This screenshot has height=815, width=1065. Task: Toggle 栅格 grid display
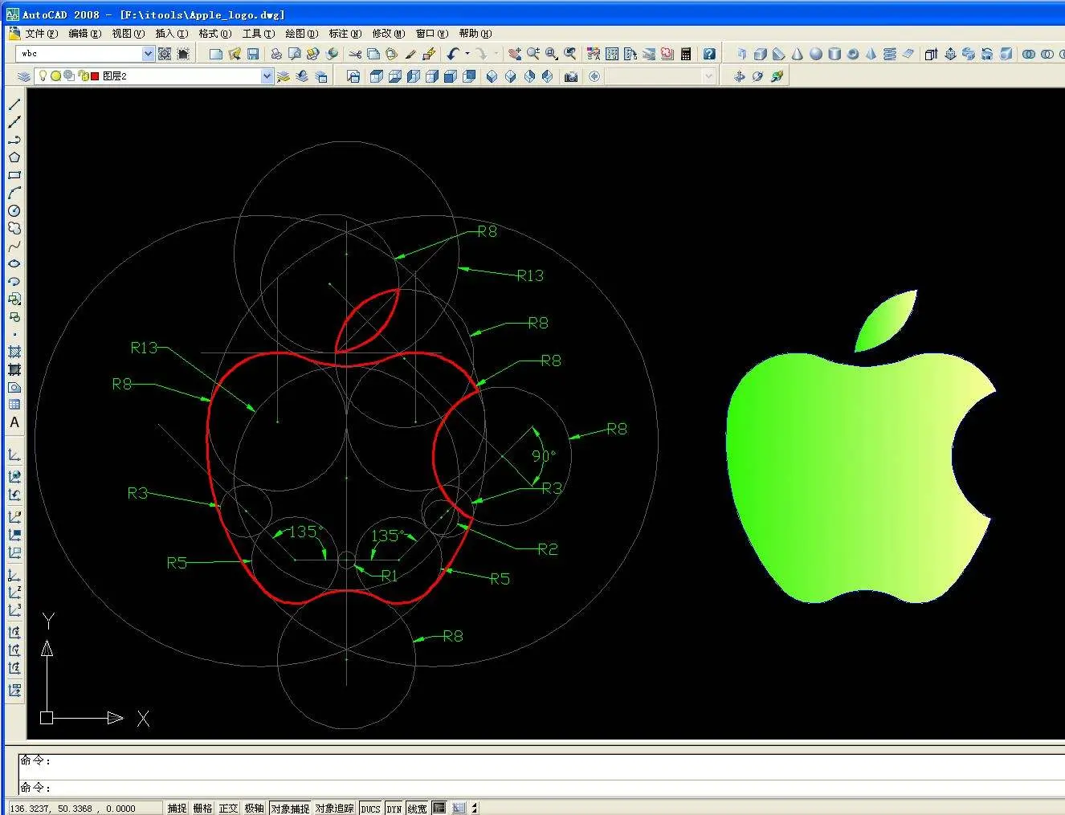click(202, 809)
